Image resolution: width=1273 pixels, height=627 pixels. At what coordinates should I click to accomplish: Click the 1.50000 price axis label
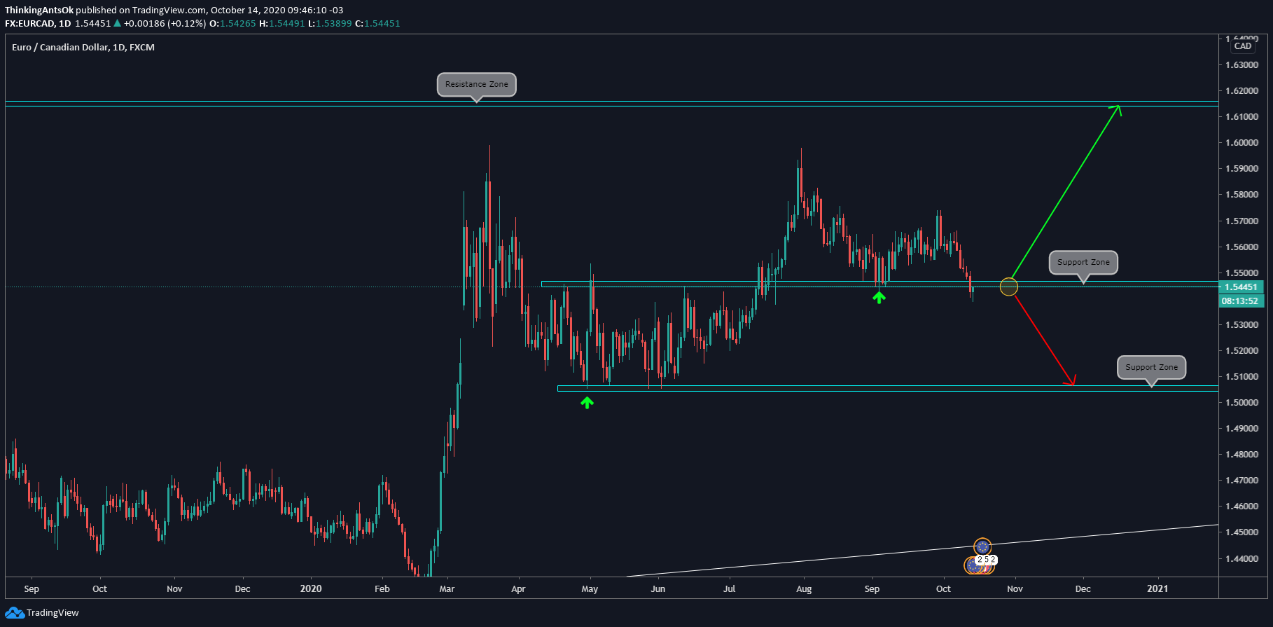point(1242,403)
